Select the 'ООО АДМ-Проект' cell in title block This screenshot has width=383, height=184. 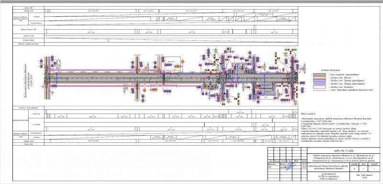point(365,177)
